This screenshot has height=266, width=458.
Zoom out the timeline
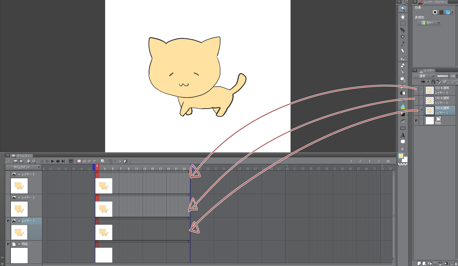[x=29, y=161]
